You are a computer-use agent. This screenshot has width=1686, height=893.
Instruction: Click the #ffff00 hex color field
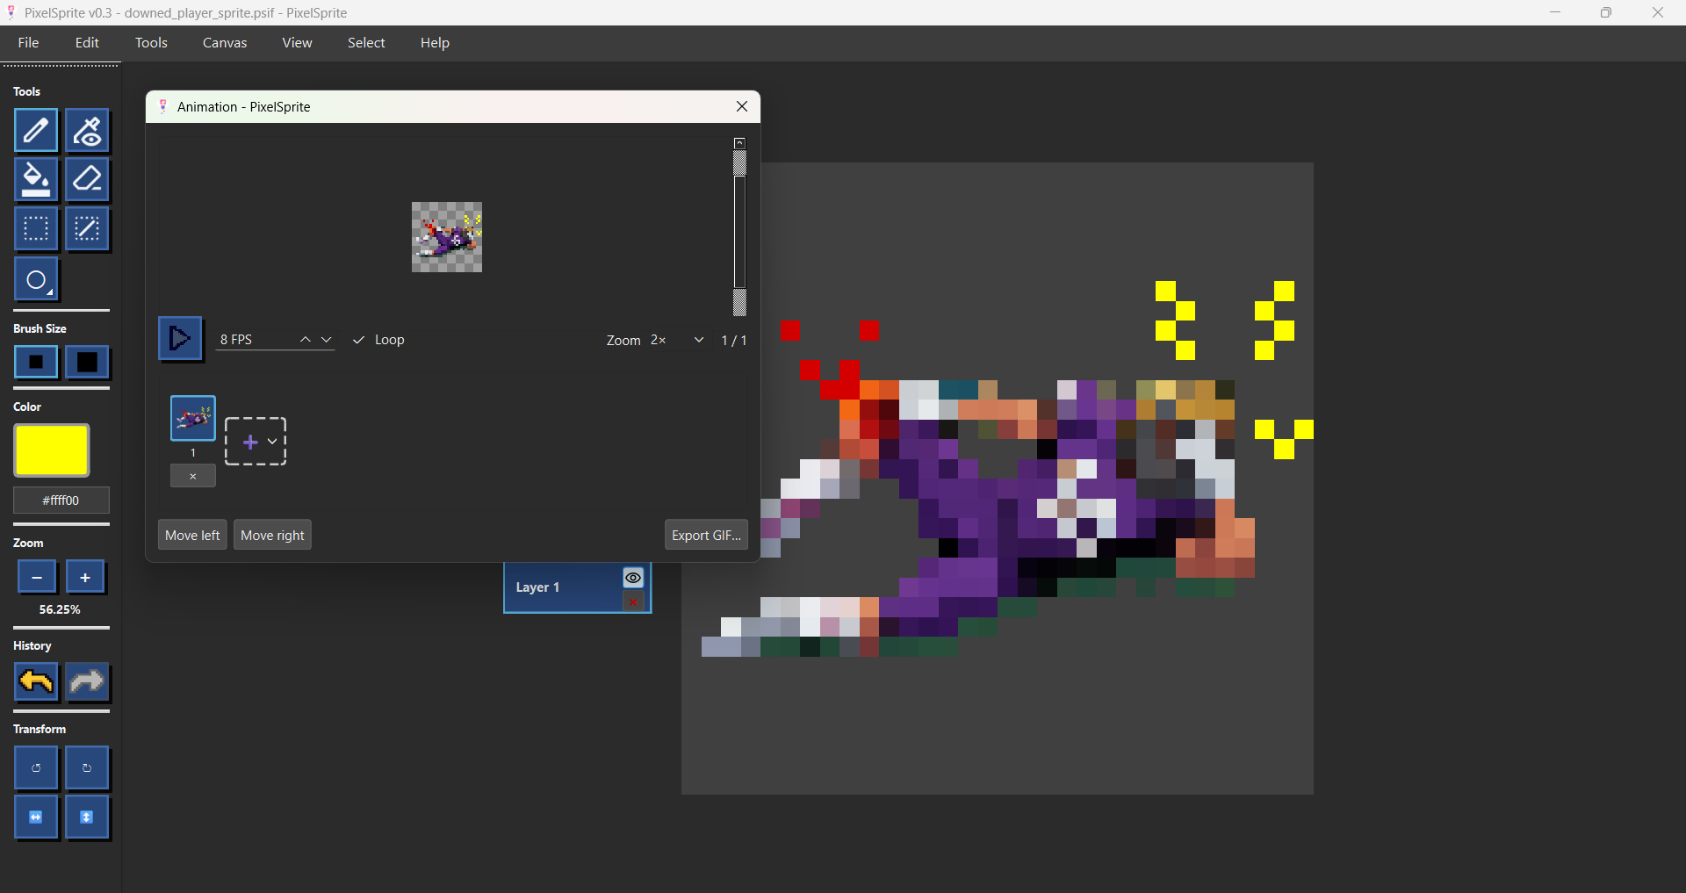[x=61, y=500]
